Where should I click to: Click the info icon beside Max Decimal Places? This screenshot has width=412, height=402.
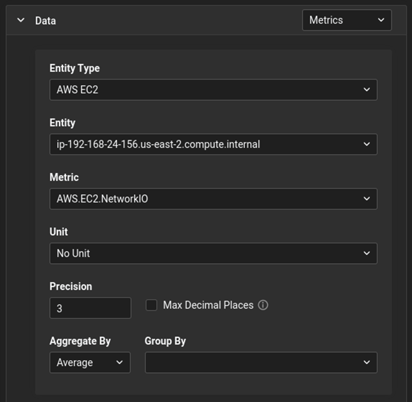coord(263,305)
